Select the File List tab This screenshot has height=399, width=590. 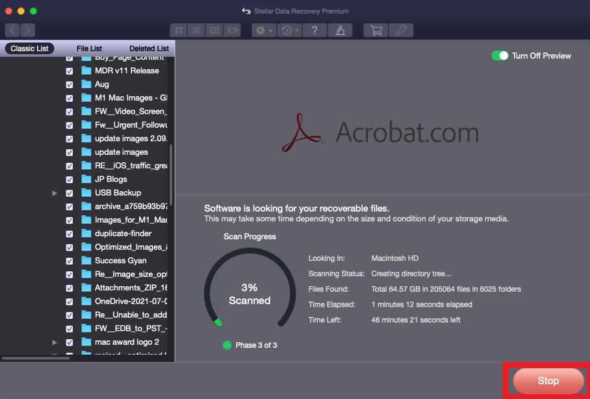[x=89, y=49]
